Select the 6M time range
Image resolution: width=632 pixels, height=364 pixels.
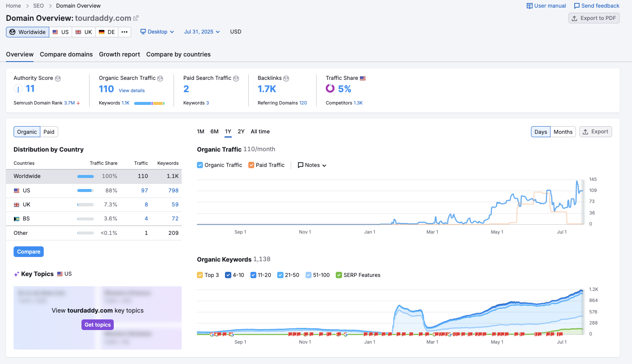click(214, 132)
